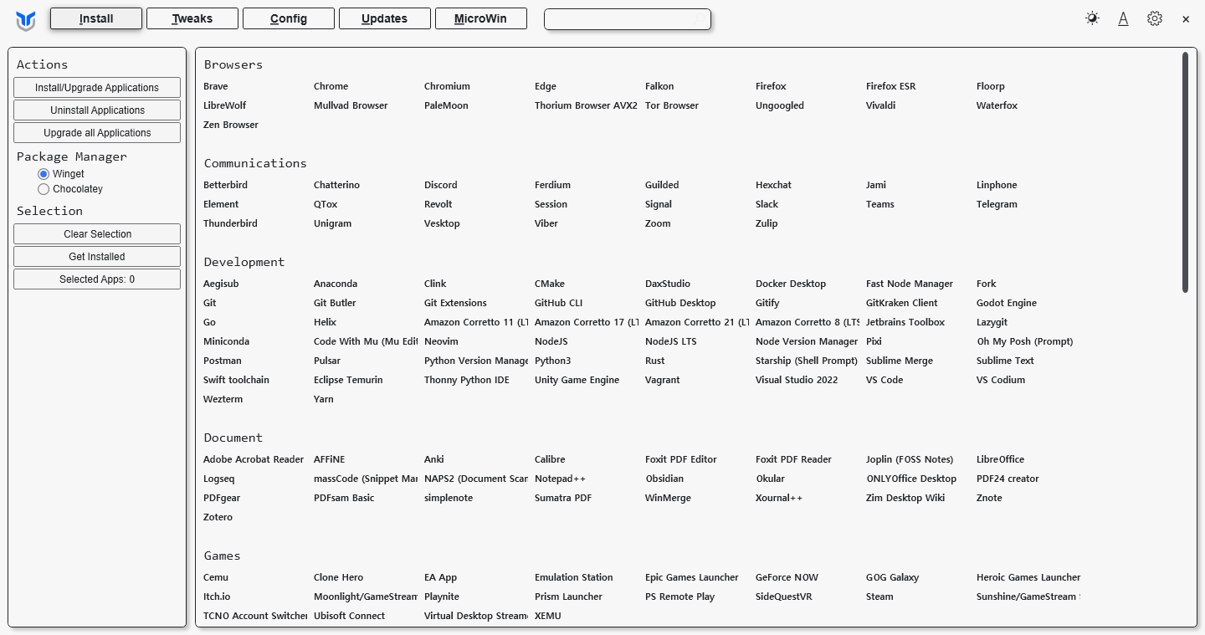The width and height of the screenshot is (1205, 635).
Task: Select Brave in Browsers
Action: tap(215, 86)
